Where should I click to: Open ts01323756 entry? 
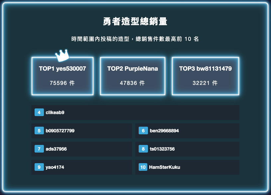point(162,149)
